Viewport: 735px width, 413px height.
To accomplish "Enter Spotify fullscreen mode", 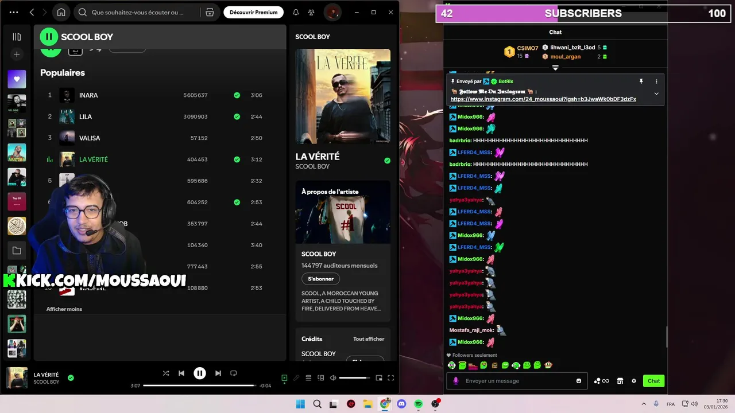I will 391,378.
